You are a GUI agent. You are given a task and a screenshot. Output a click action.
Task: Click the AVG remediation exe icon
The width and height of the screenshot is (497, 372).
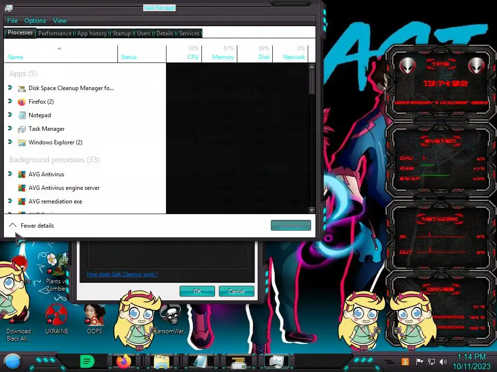pyautogui.click(x=21, y=201)
